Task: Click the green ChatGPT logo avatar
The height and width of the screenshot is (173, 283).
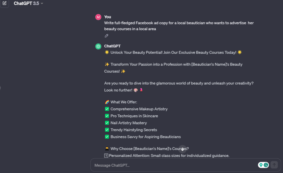Action: [x=98, y=46]
